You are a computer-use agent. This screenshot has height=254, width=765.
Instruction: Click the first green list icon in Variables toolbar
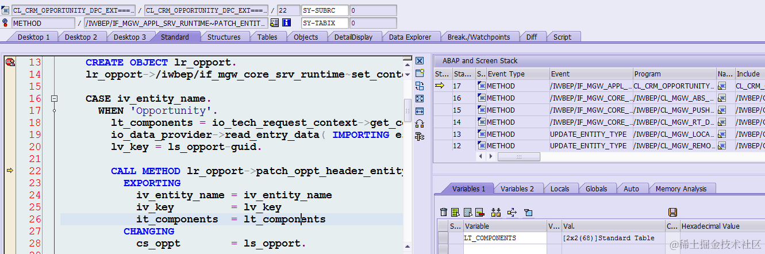coord(455,212)
